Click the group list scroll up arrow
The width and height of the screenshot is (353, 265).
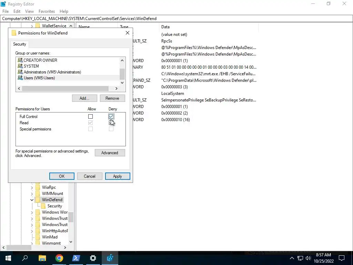(122, 60)
